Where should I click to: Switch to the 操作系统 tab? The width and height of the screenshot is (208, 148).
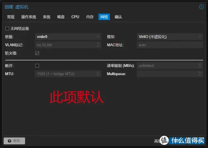point(29,17)
